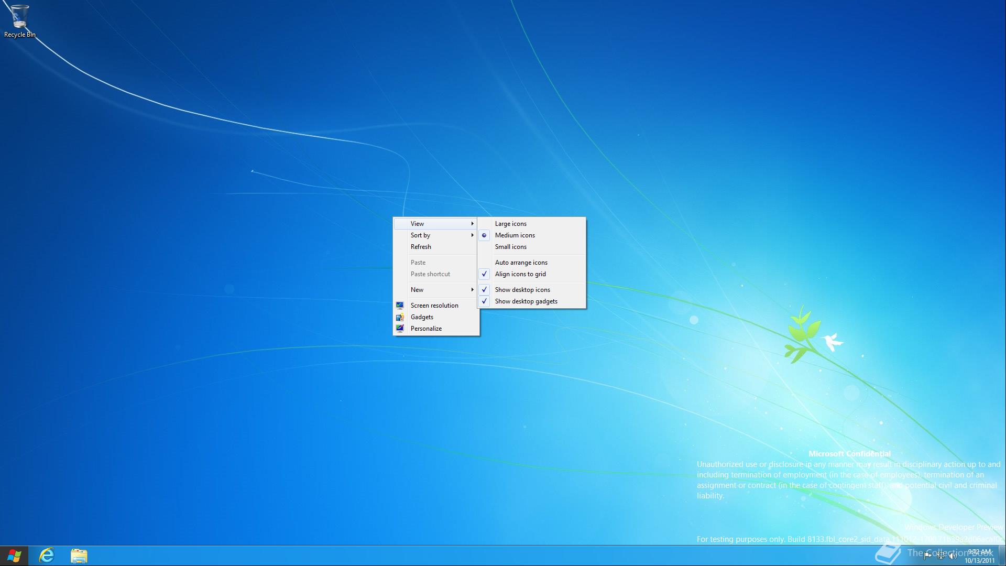
Task: Expand the Sort by submenu
Action: [x=436, y=235]
